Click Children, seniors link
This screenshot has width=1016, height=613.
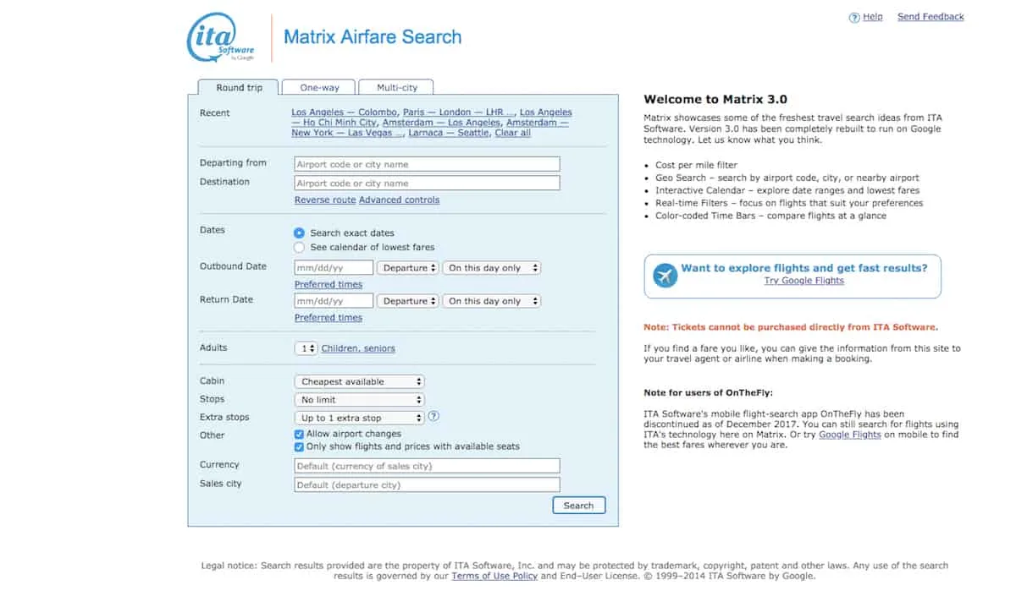358,348
